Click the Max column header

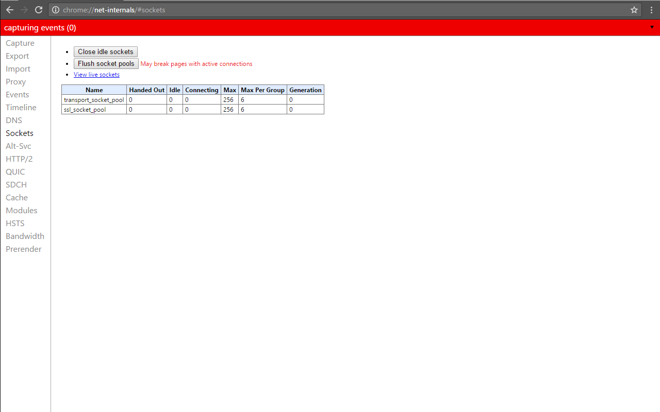(230, 90)
